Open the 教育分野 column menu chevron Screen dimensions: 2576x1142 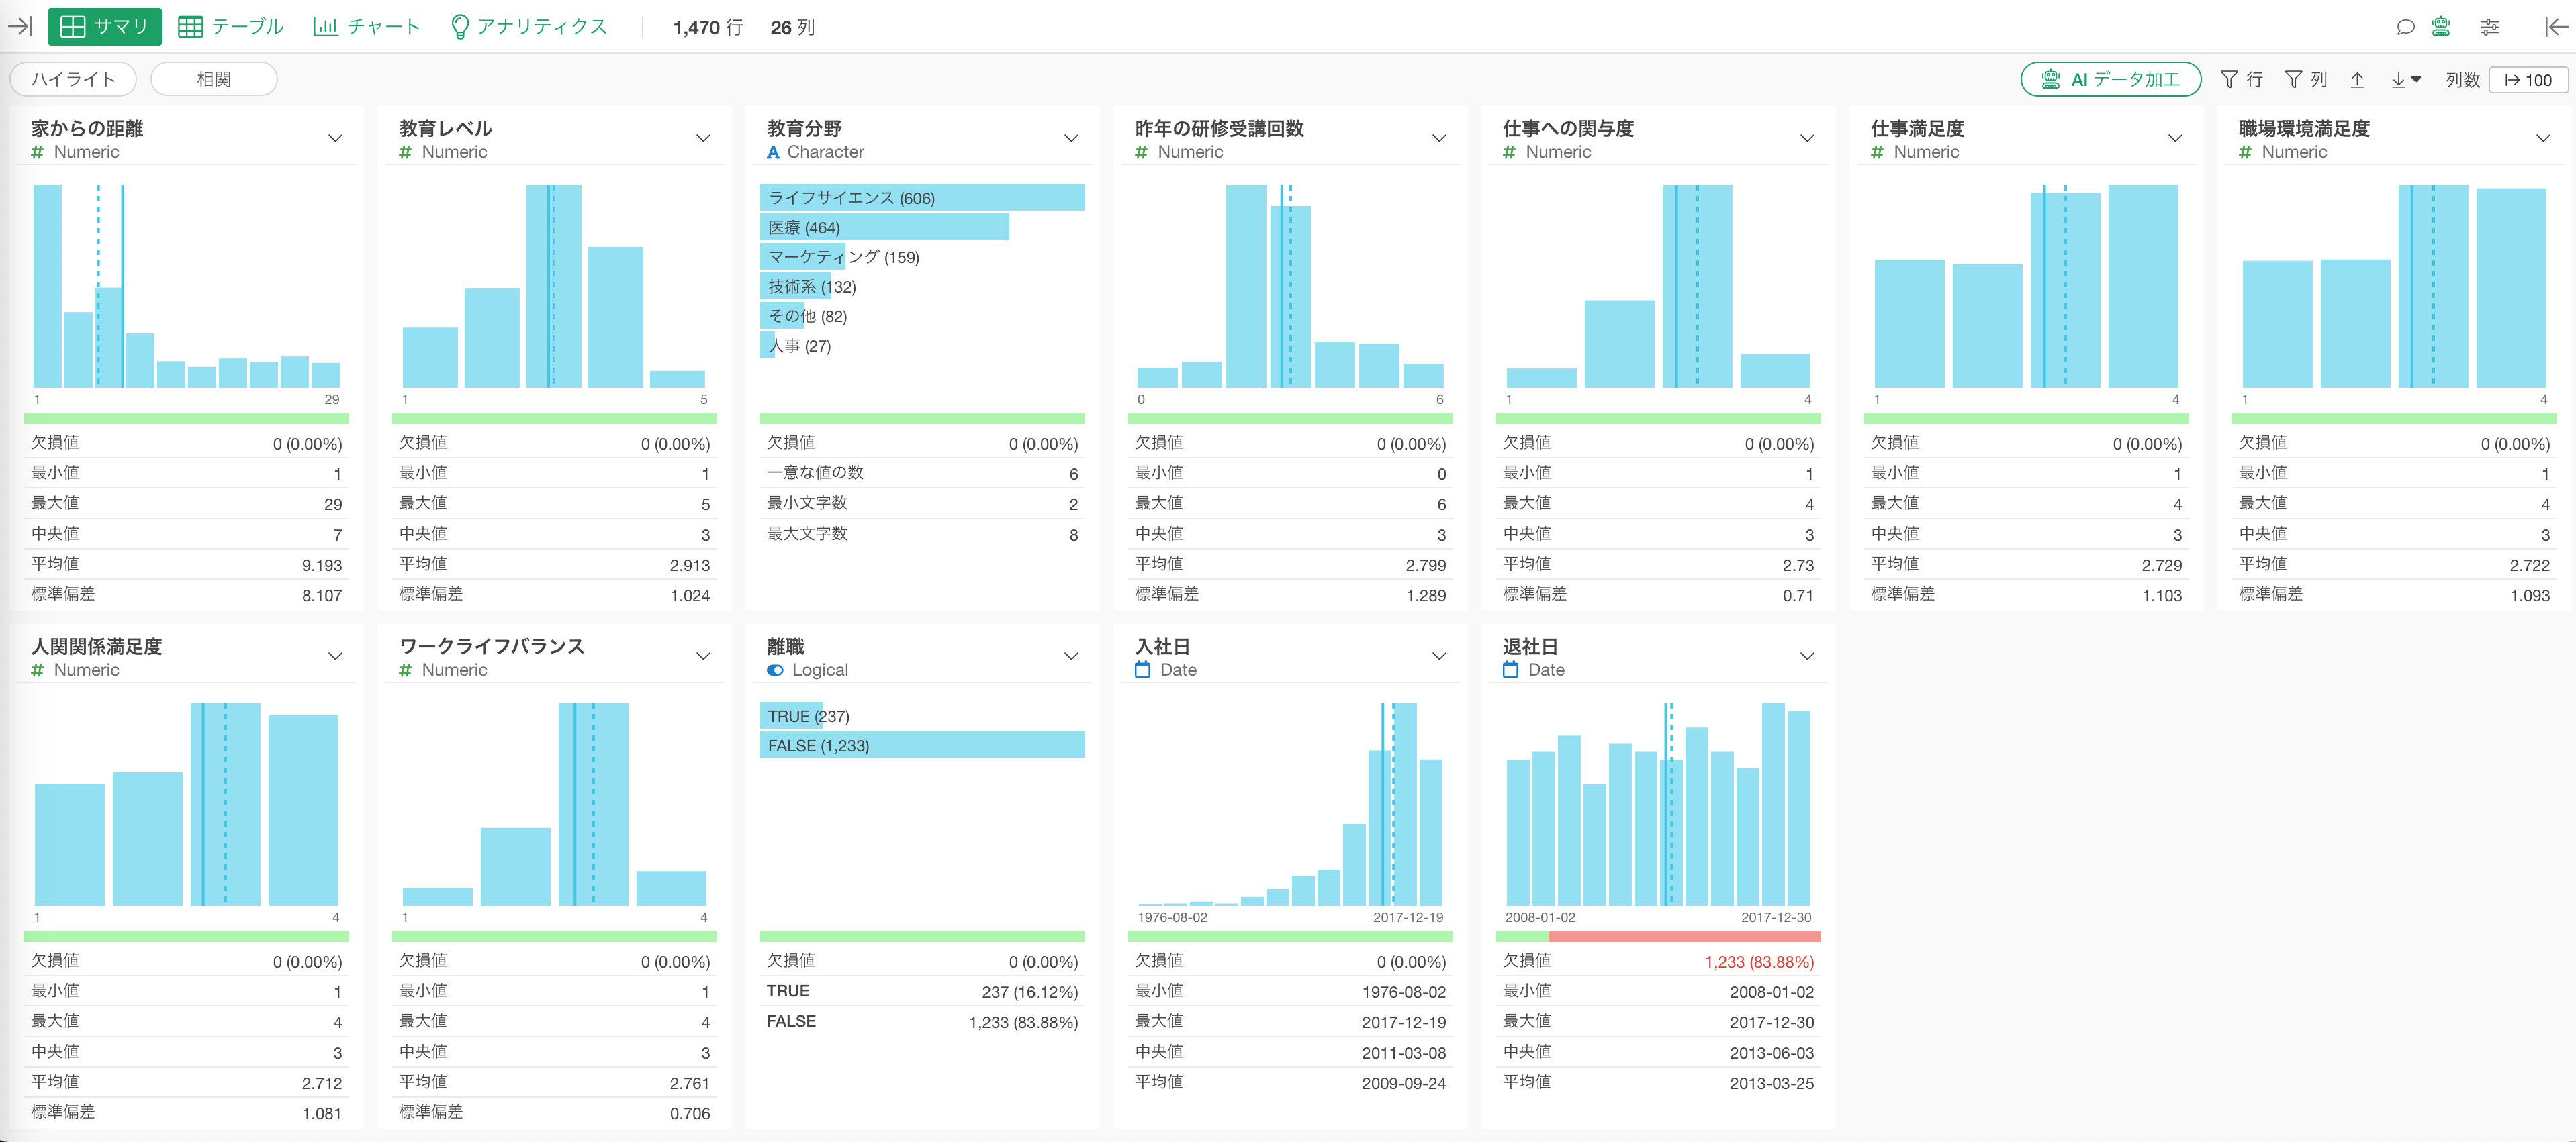pyautogui.click(x=1071, y=139)
